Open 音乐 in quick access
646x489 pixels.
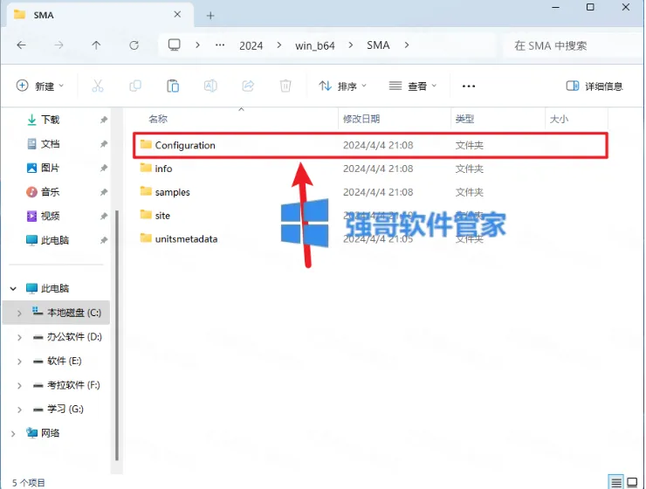click(44, 192)
